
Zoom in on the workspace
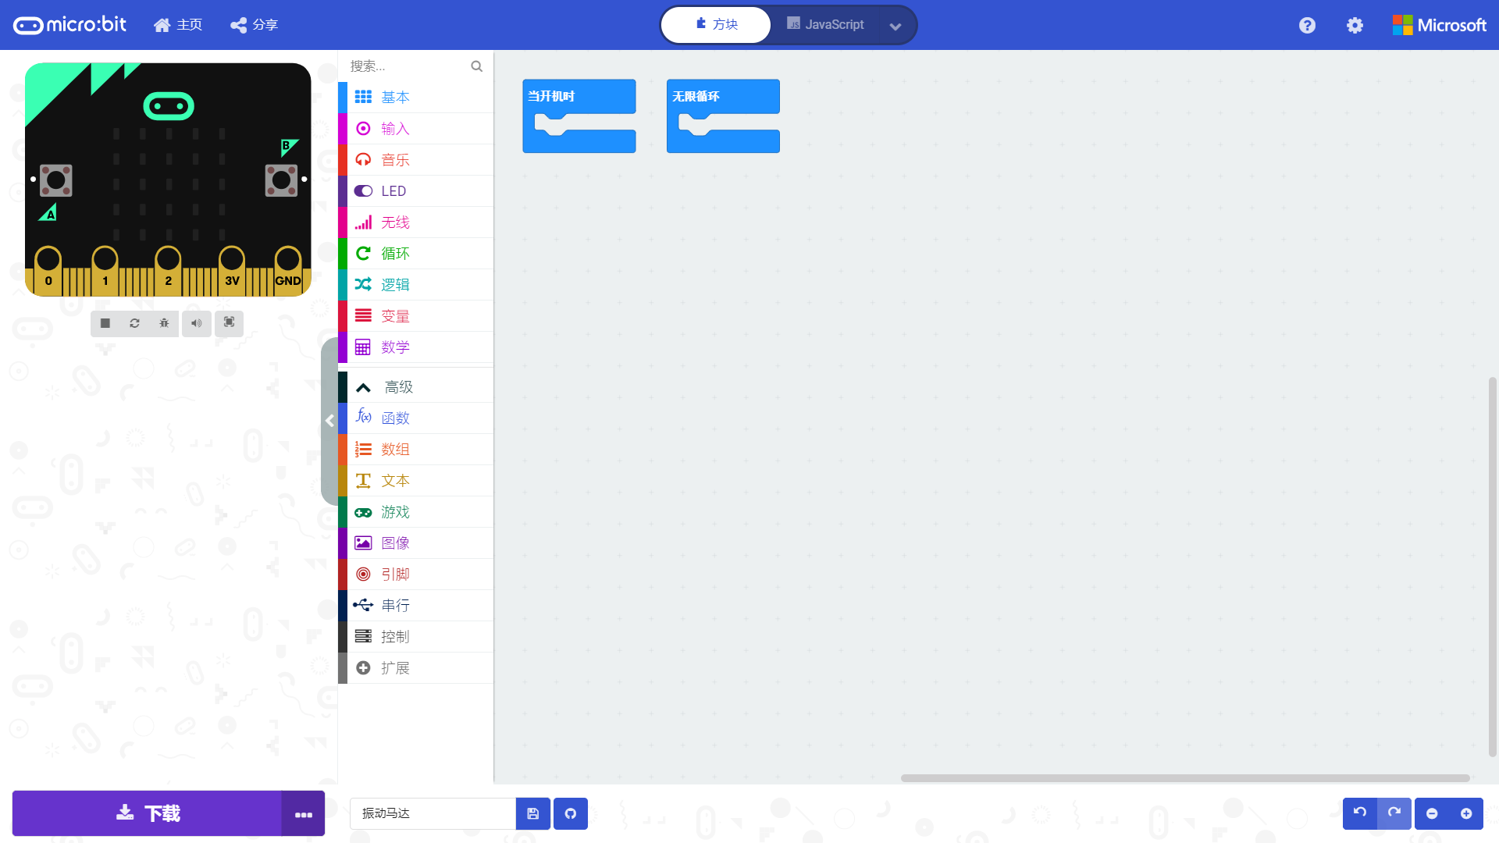pos(1466,813)
